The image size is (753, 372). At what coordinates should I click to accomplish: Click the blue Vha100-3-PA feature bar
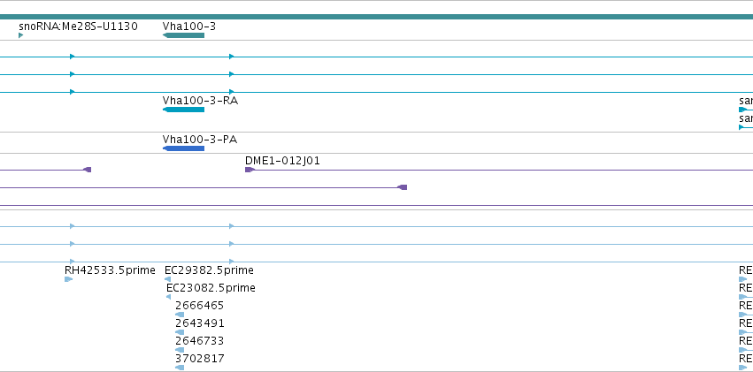point(183,148)
